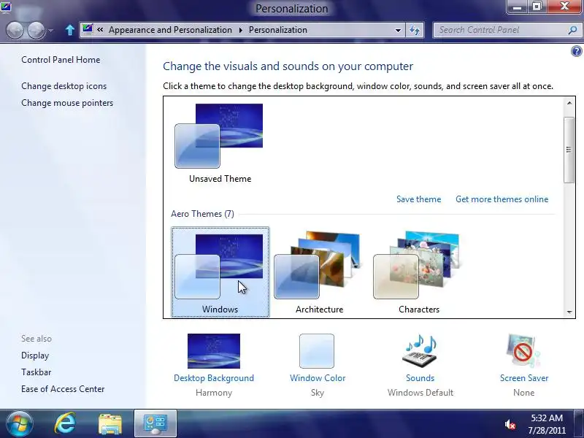Click the theme list scrollbar thumb
This screenshot has height=438, width=584.
(x=569, y=150)
